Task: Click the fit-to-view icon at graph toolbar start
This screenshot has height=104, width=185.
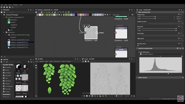Action: point(36,12)
